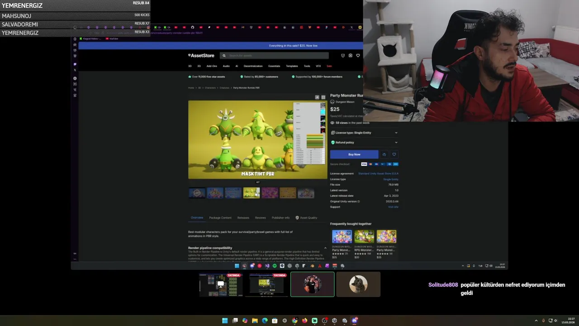Switch to the Reviews tab
The width and height of the screenshot is (579, 326).
(x=261, y=218)
